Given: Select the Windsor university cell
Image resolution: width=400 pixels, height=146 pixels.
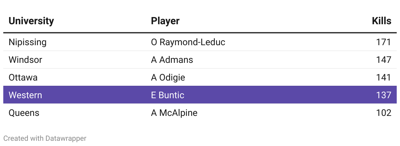Looking at the screenshot, I should (x=25, y=60).
